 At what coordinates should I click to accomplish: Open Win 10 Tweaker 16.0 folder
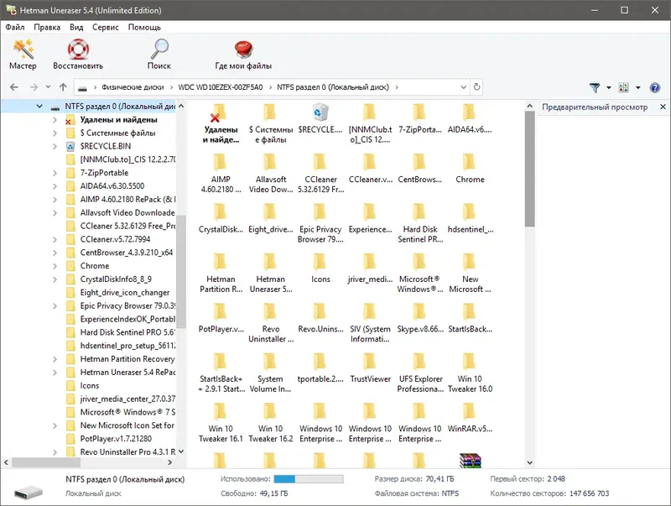tap(470, 373)
